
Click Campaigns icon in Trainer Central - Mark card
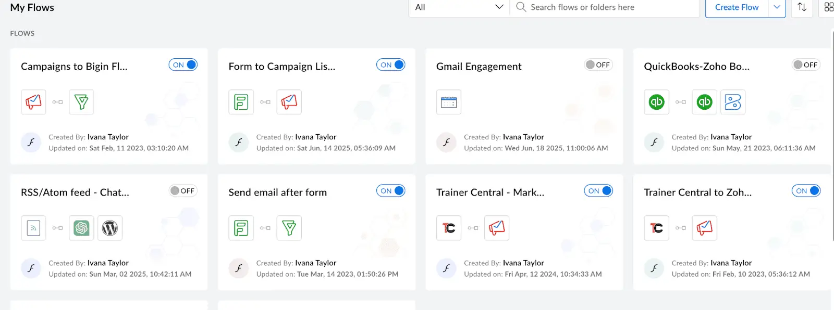(497, 228)
